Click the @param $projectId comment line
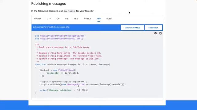This screenshot has width=197, height=110. 69,53
